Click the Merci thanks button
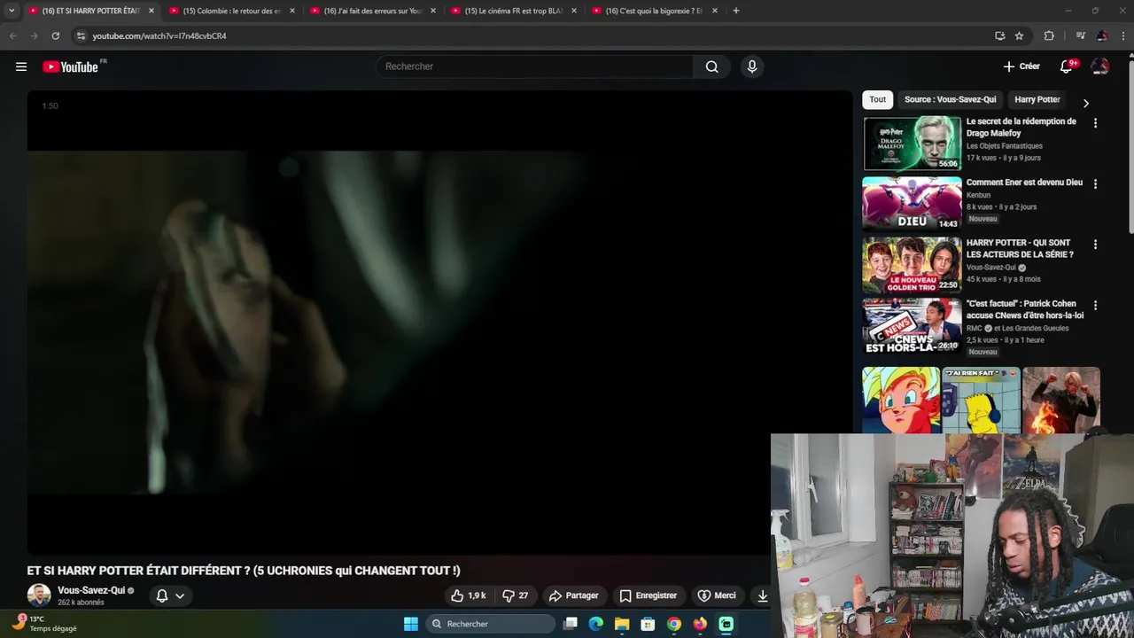Screen dimensions: 1134x638 716,595
